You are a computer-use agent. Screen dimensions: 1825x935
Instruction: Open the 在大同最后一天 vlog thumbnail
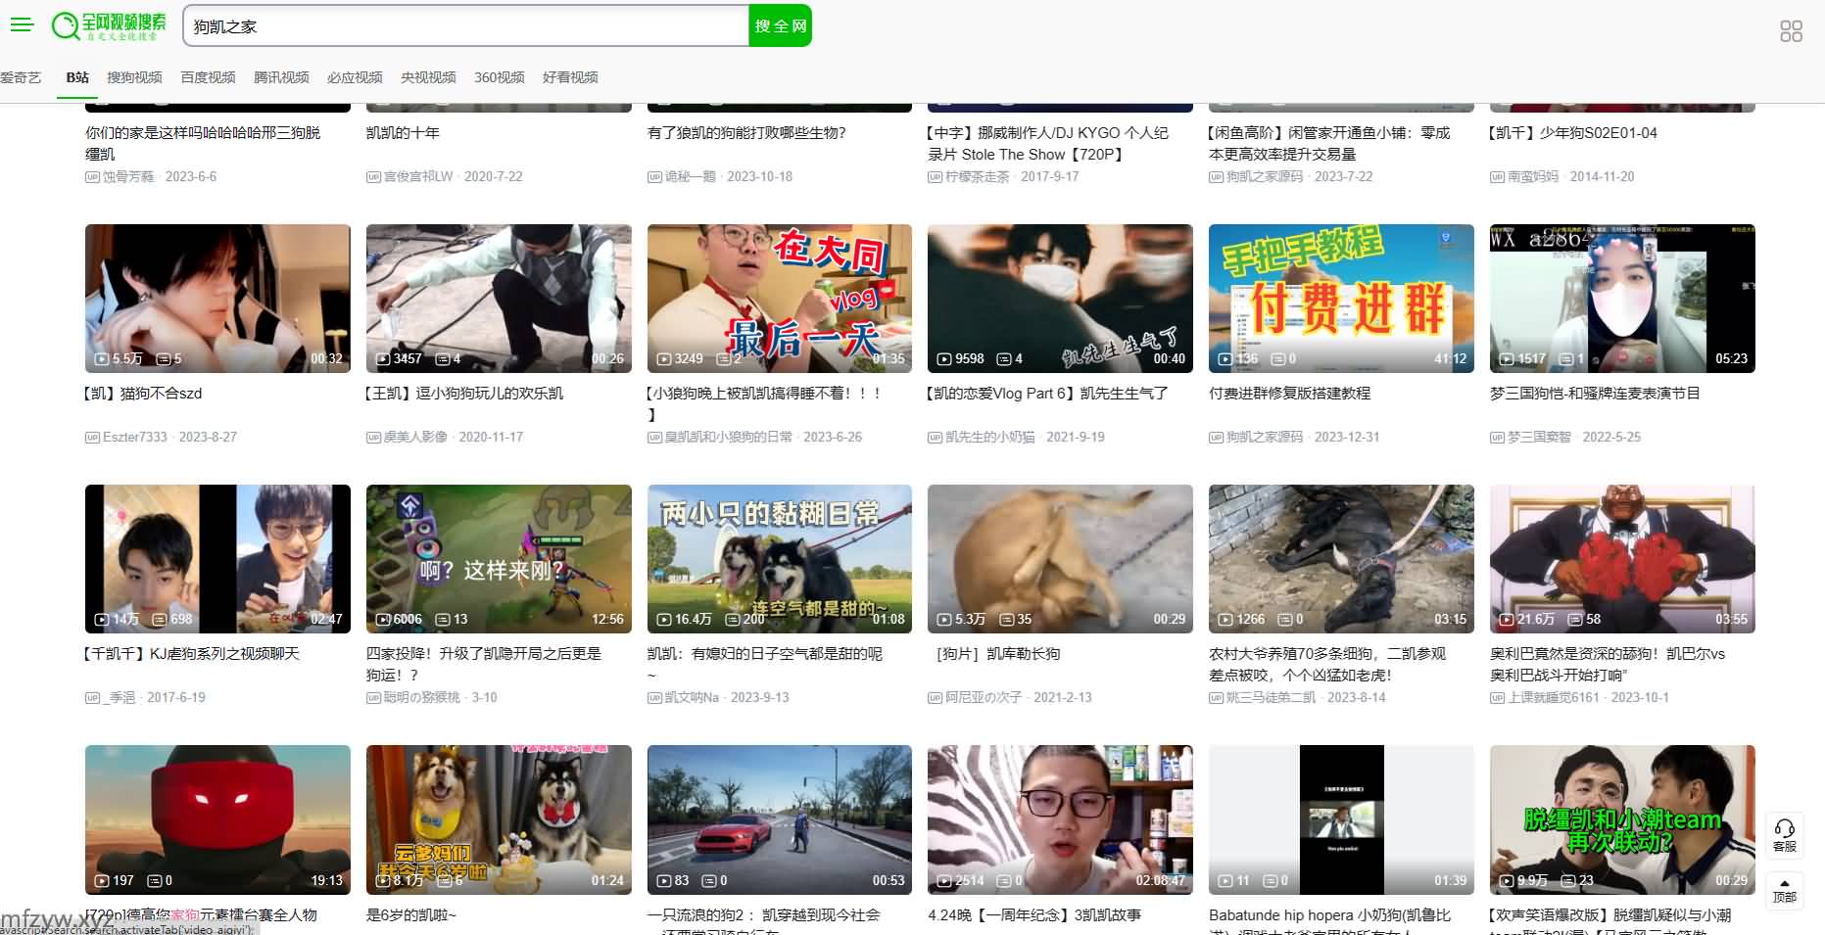779,298
